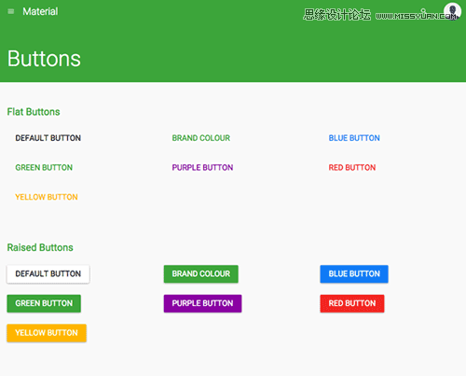Click the flat Green Button
466x376 pixels.
(x=44, y=168)
